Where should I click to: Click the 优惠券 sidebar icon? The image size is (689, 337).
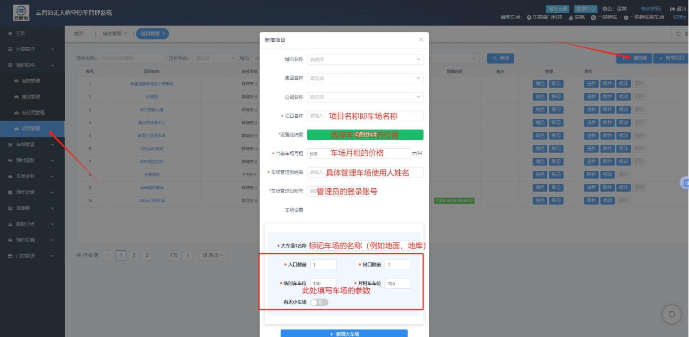10,208
